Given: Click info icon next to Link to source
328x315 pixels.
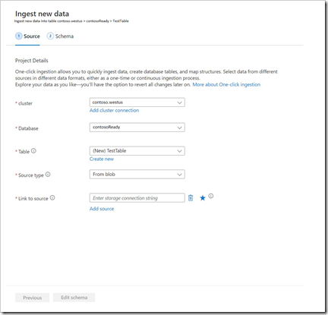Looking at the screenshot, I should (x=52, y=198).
